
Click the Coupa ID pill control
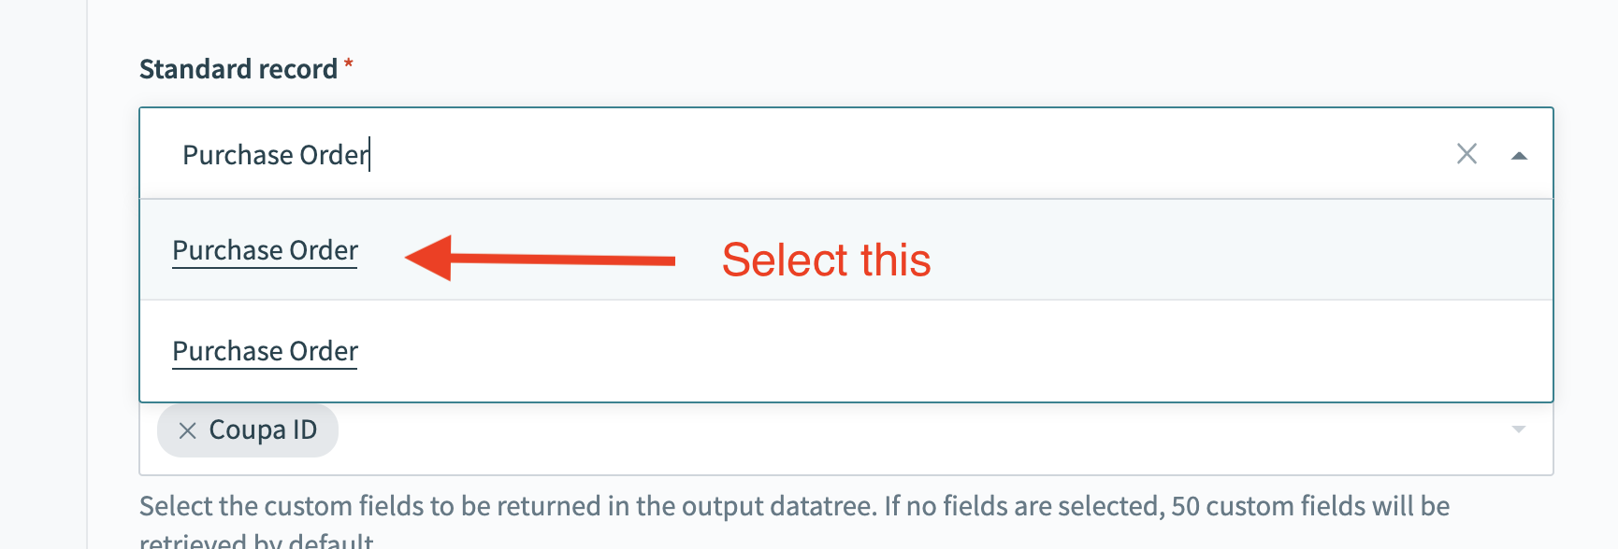pos(247,430)
